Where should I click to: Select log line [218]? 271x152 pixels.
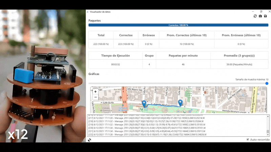click(x=146, y=121)
